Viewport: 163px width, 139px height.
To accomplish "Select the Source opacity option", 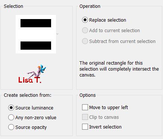I will tap(11, 127).
